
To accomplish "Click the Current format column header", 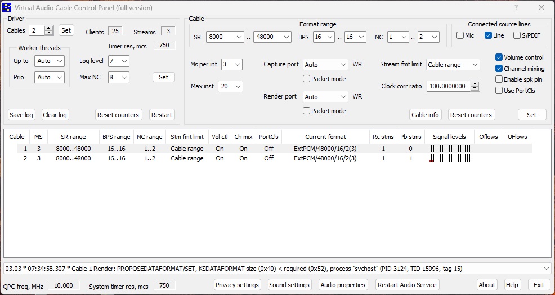I will 326,137.
